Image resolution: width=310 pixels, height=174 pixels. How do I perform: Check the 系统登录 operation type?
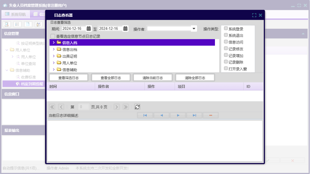point(226,28)
